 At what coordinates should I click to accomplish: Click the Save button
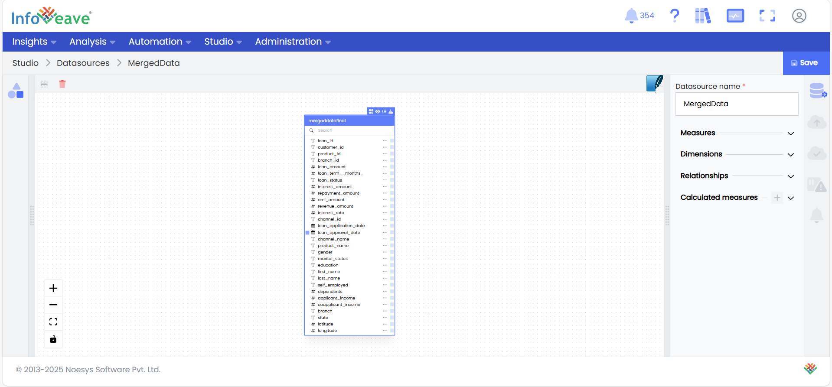pyautogui.click(x=806, y=63)
